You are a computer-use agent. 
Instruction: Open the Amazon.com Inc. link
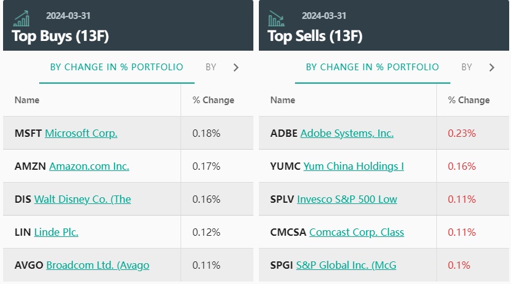(89, 166)
